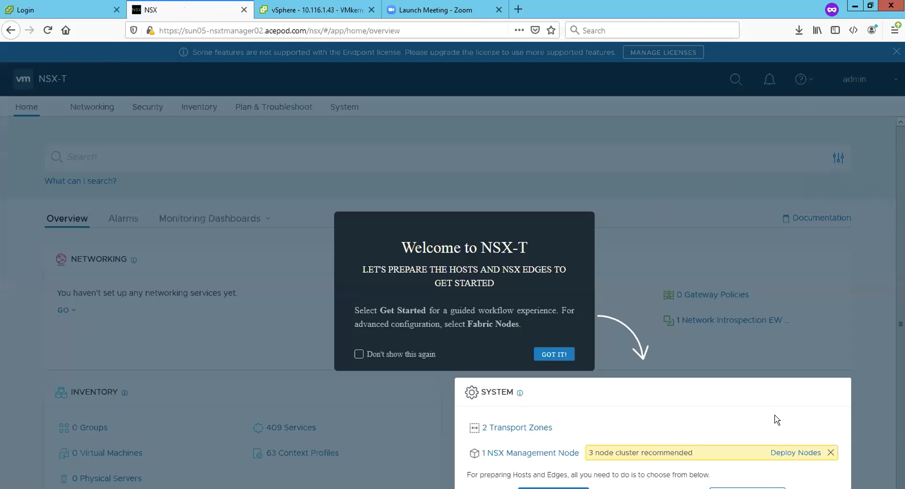Screen dimensions: 905x489
Task: Click the Deploy Nodes link
Action: [795, 452]
